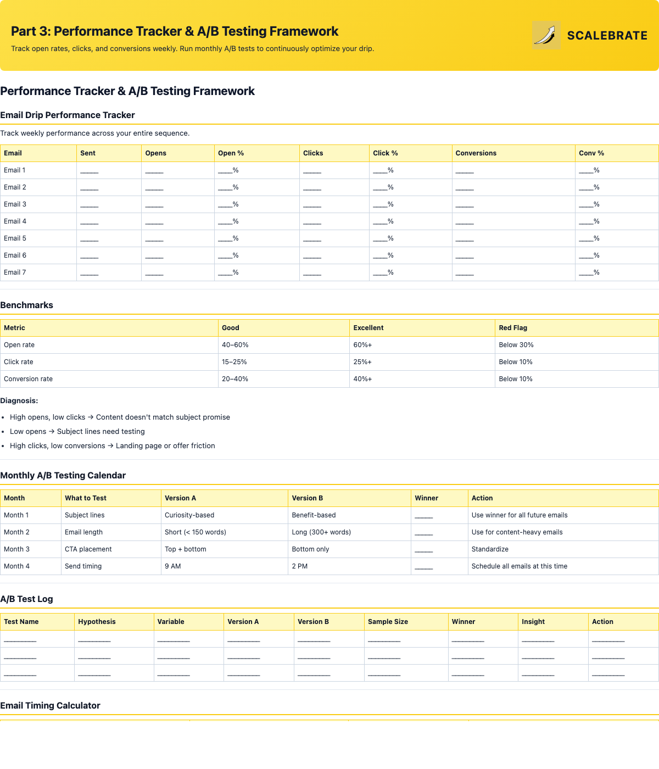
Task: Select the Email 5 row label
Action: click(x=15, y=238)
